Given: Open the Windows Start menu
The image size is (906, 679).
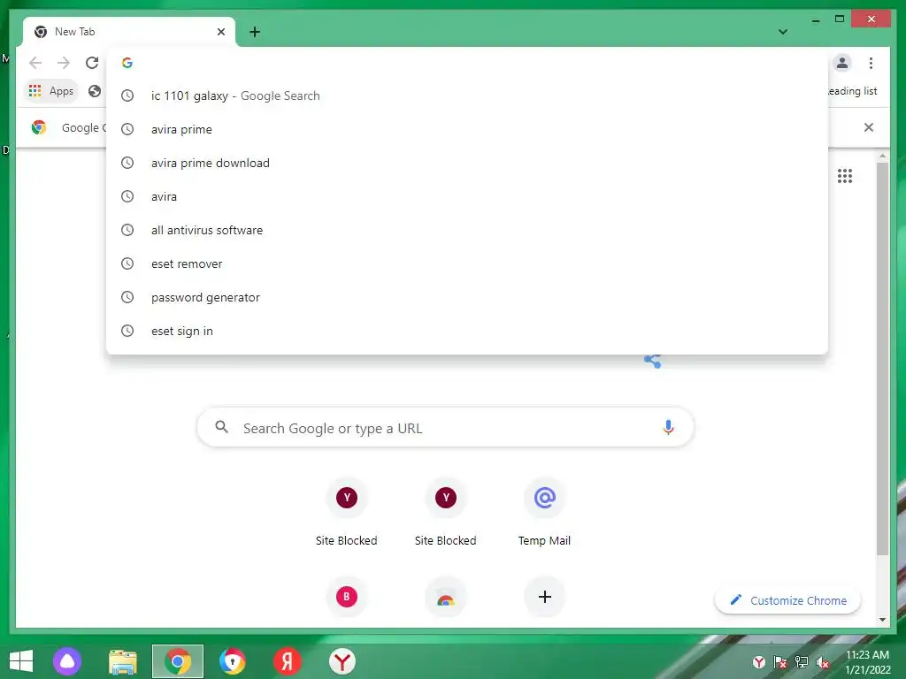Looking at the screenshot, I should (21, 661).
